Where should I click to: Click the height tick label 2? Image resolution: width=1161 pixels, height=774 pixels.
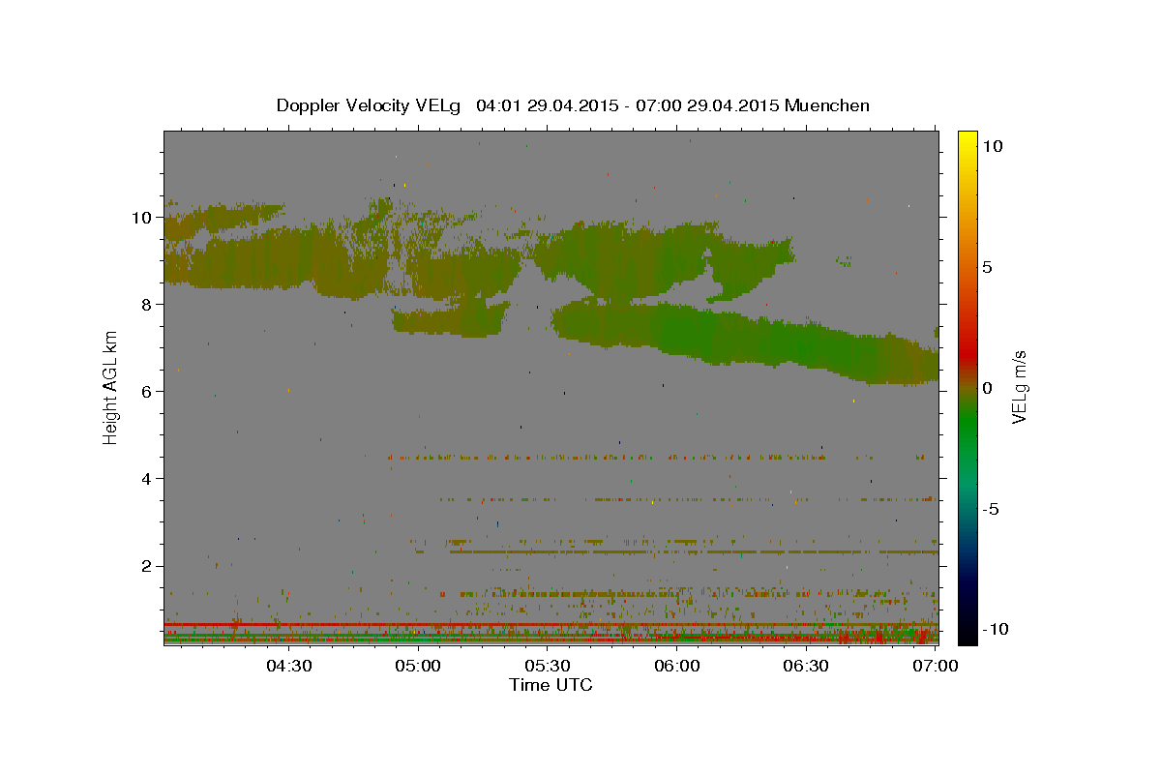148,566
